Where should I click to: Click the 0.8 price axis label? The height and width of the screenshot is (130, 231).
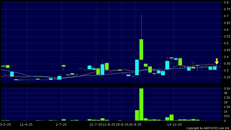[226, 3]
